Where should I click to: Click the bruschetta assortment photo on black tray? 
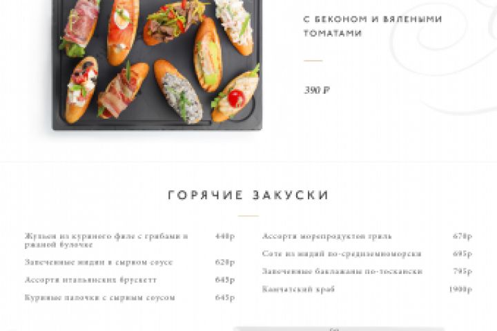point(157,65)
